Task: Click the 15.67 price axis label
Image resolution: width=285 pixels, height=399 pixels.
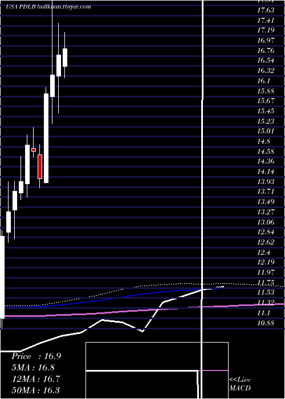Action: tap(266, 101)
